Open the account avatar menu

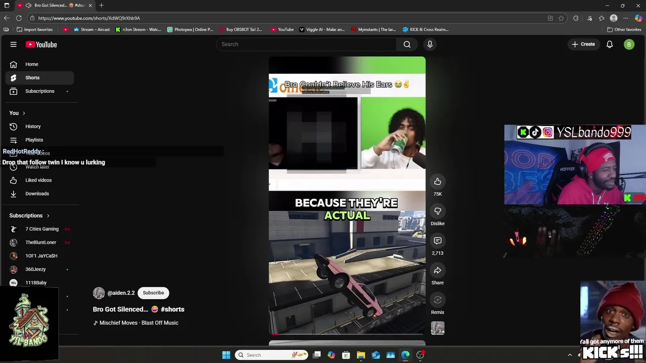[x=629, y=44]
